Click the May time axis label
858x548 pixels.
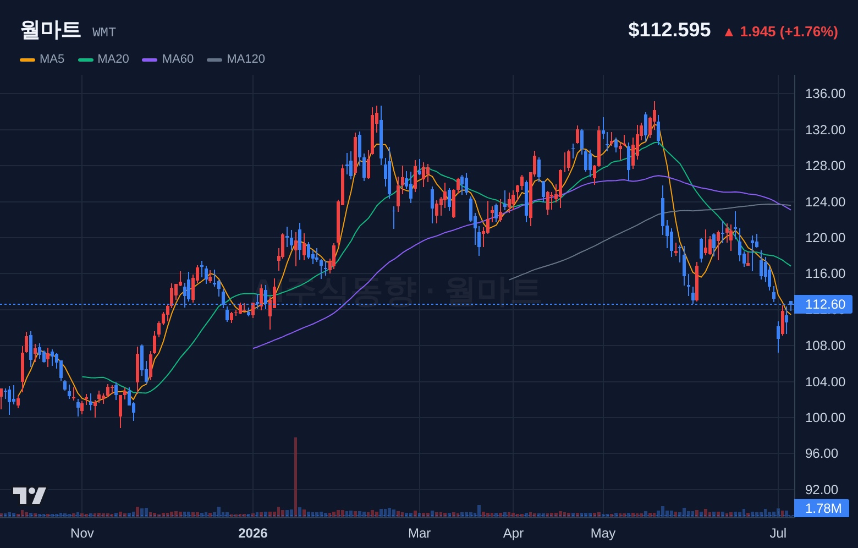(x=603, y=533)
